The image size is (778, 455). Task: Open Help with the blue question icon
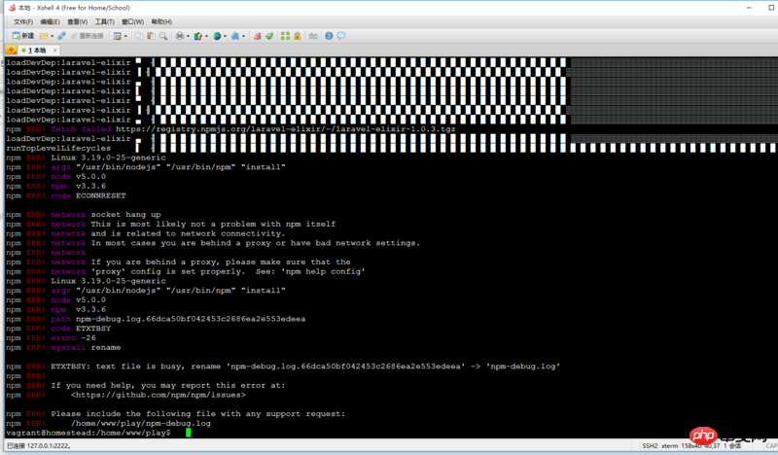pyautogui.click(x=329, y=36)
